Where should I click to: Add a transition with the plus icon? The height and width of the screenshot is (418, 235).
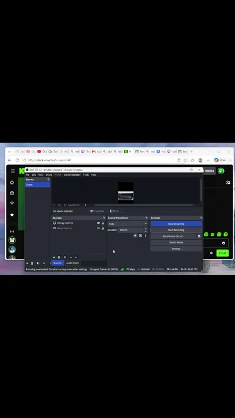click(x=135, y=235)
